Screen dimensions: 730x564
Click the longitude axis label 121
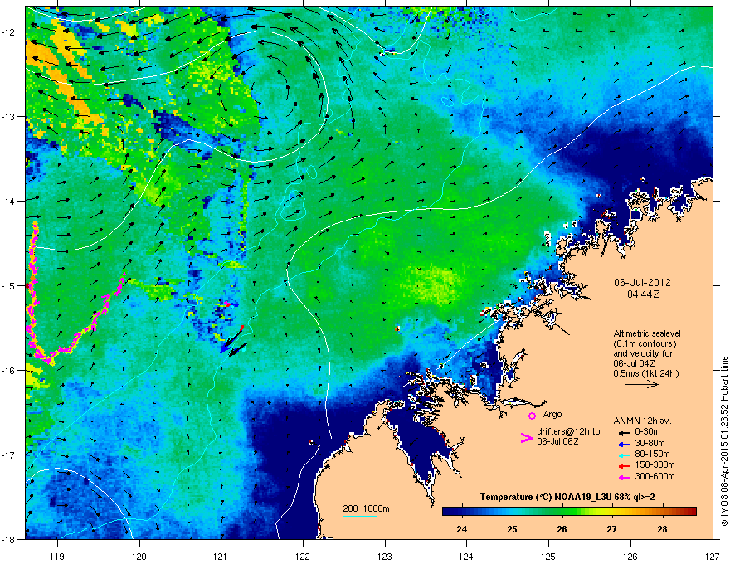click(221, 557)
